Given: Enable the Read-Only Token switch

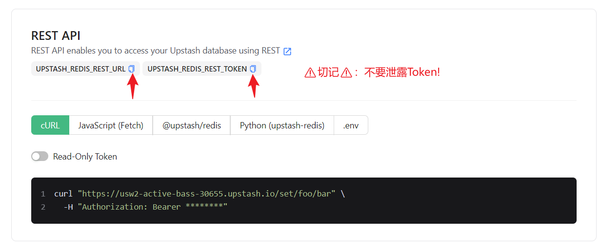Looking at the screenshot, I should click(x=40, y=156).
